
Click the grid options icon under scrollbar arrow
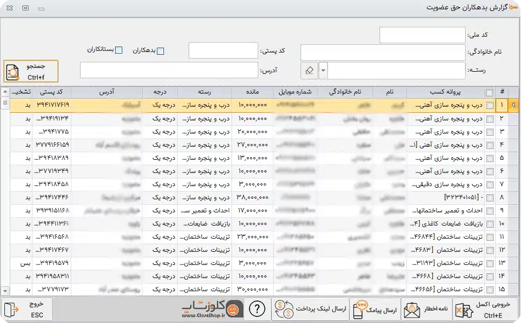(5, 103)
